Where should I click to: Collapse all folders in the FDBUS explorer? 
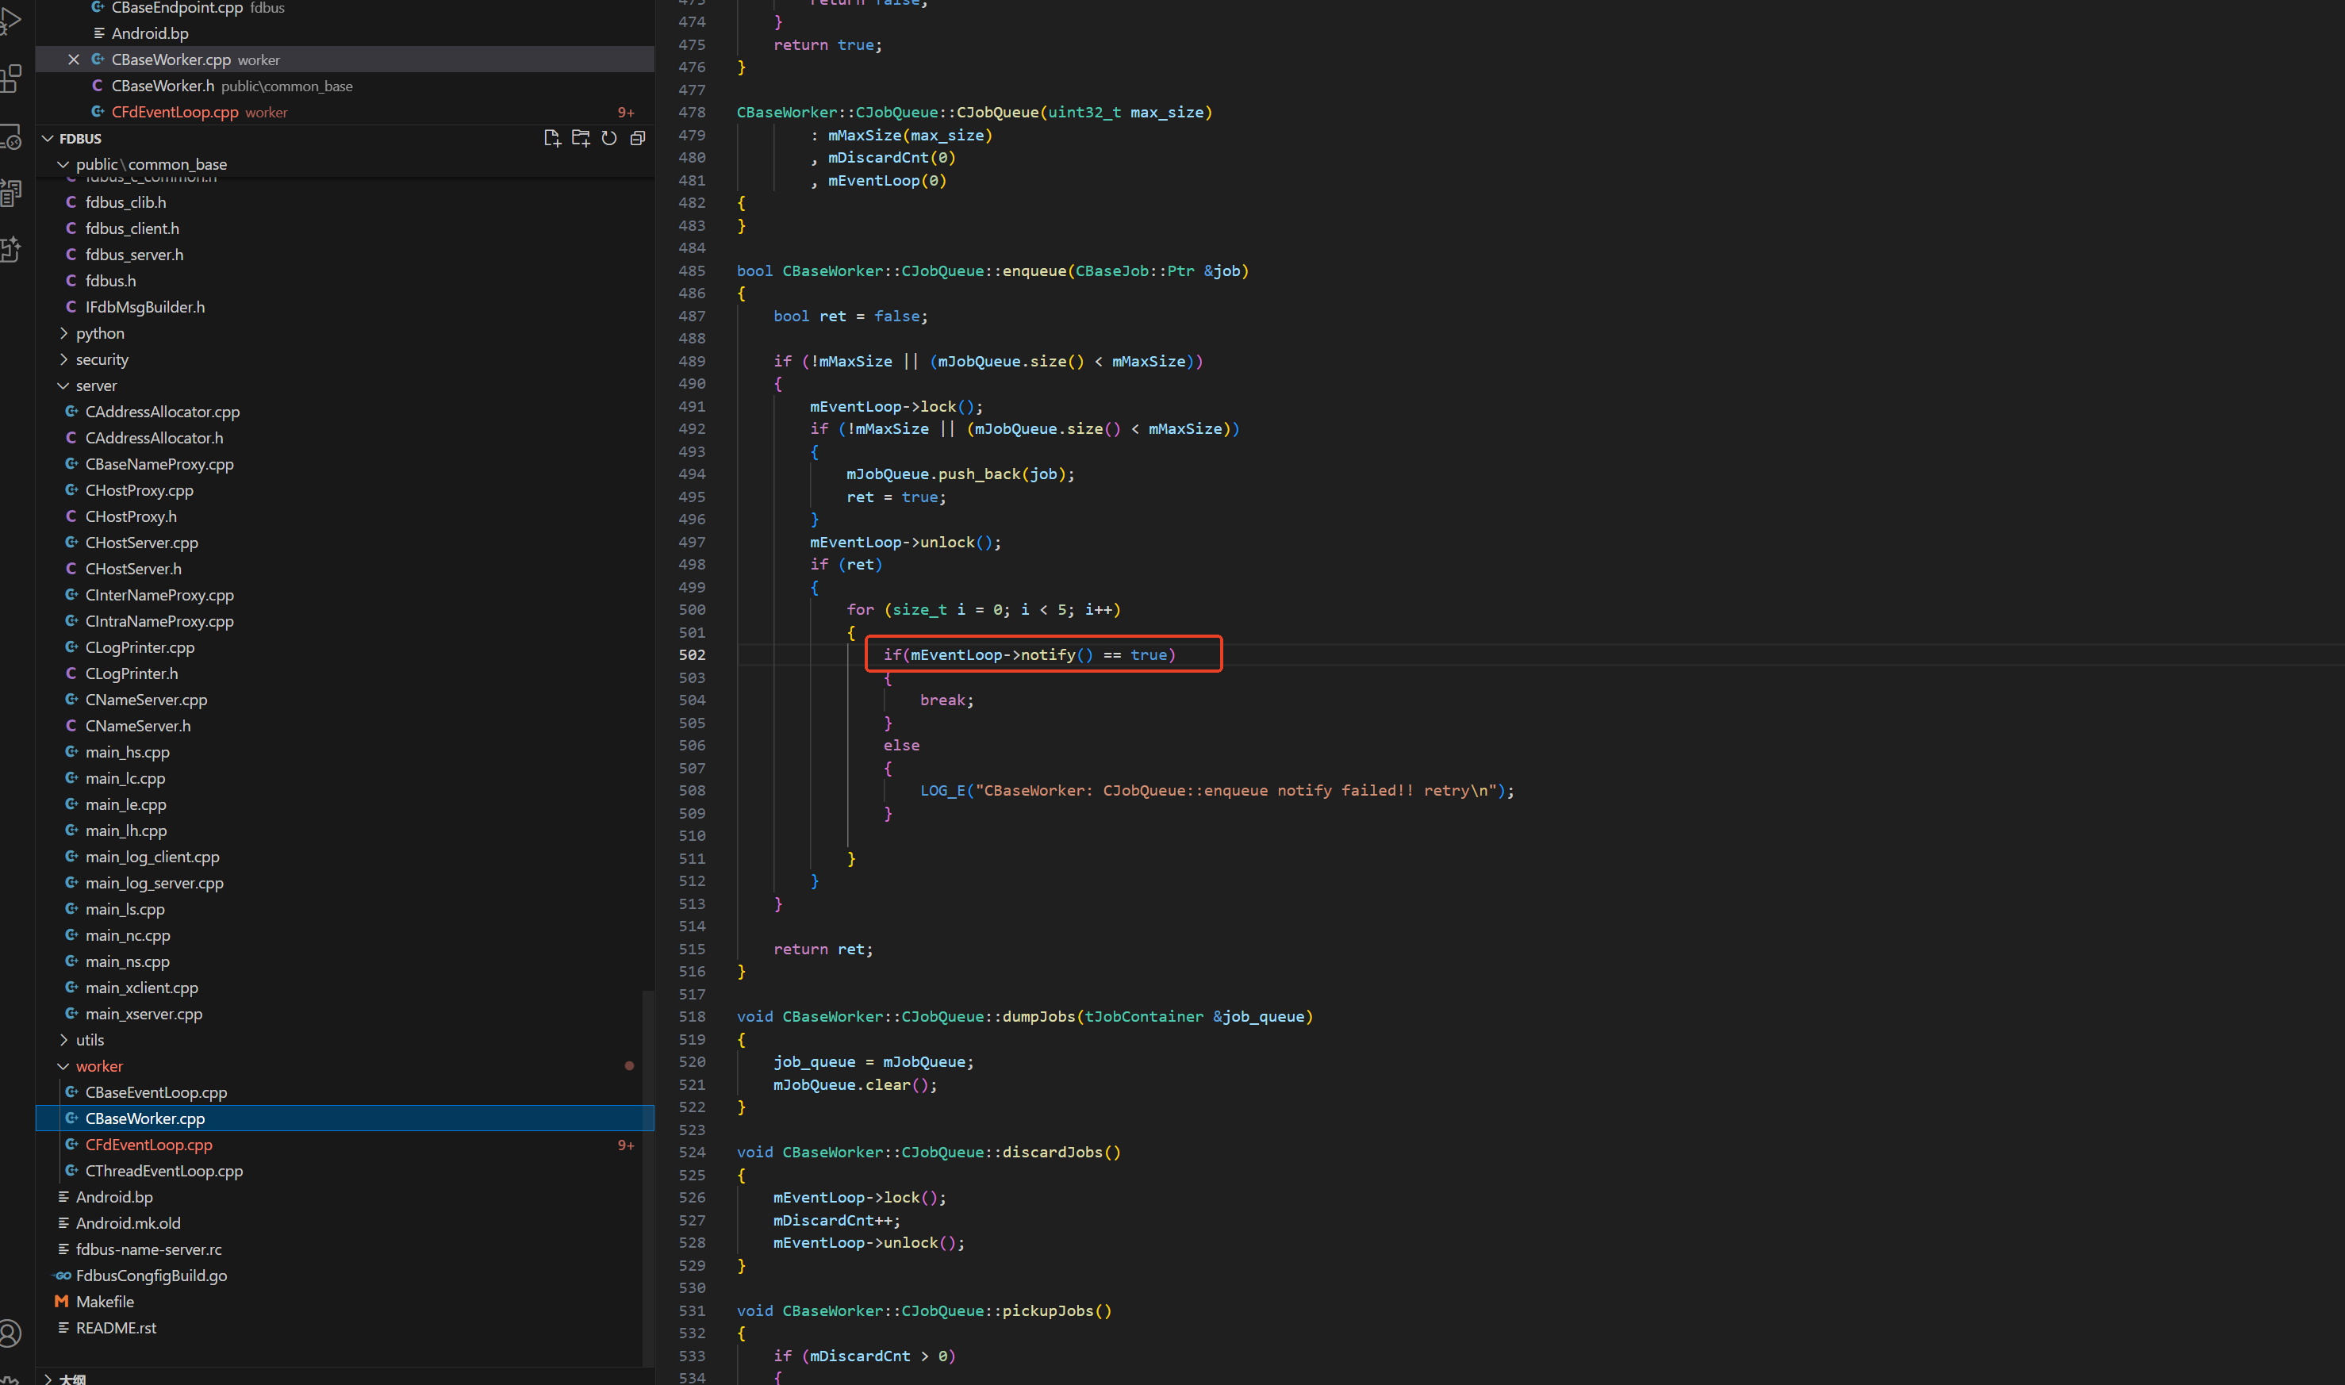(x=639, y=138)
